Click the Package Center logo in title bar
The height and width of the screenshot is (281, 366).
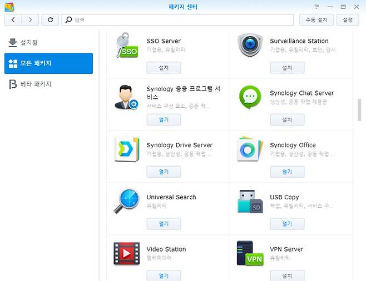point(9,7)
